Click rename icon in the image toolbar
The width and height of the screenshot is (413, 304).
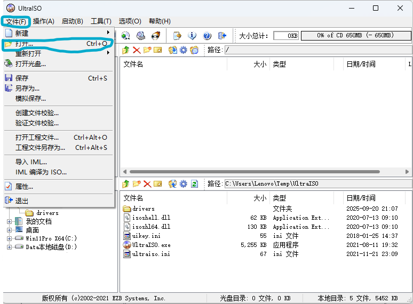pyautogui.click(x=158, y=50)
